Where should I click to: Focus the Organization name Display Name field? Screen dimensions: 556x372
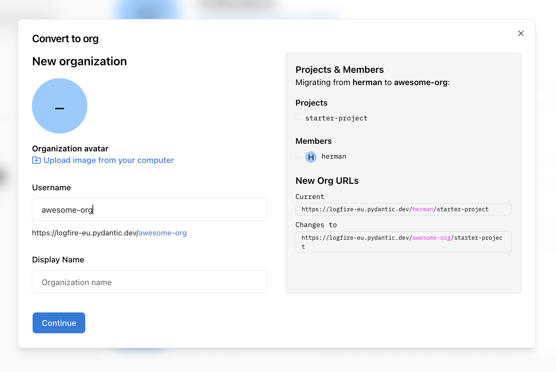[149, 282]
